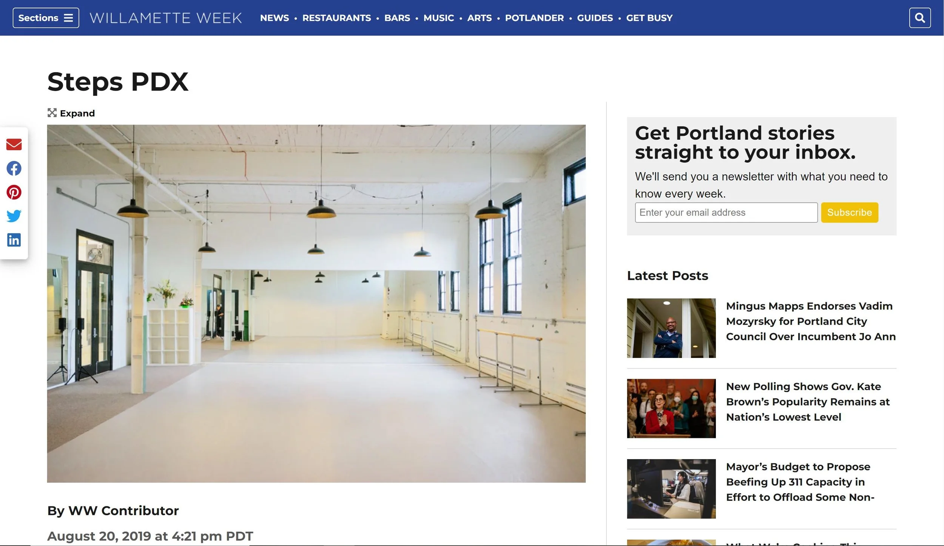This screenshot has width=944, height=546.
Task: Share article via email icon
Action: [14, 144]
